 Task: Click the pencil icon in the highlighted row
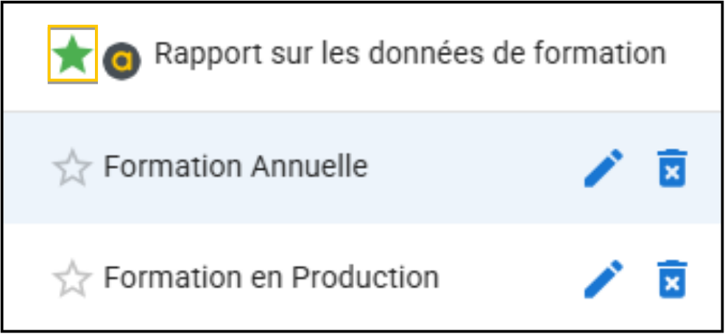point(604,168)
